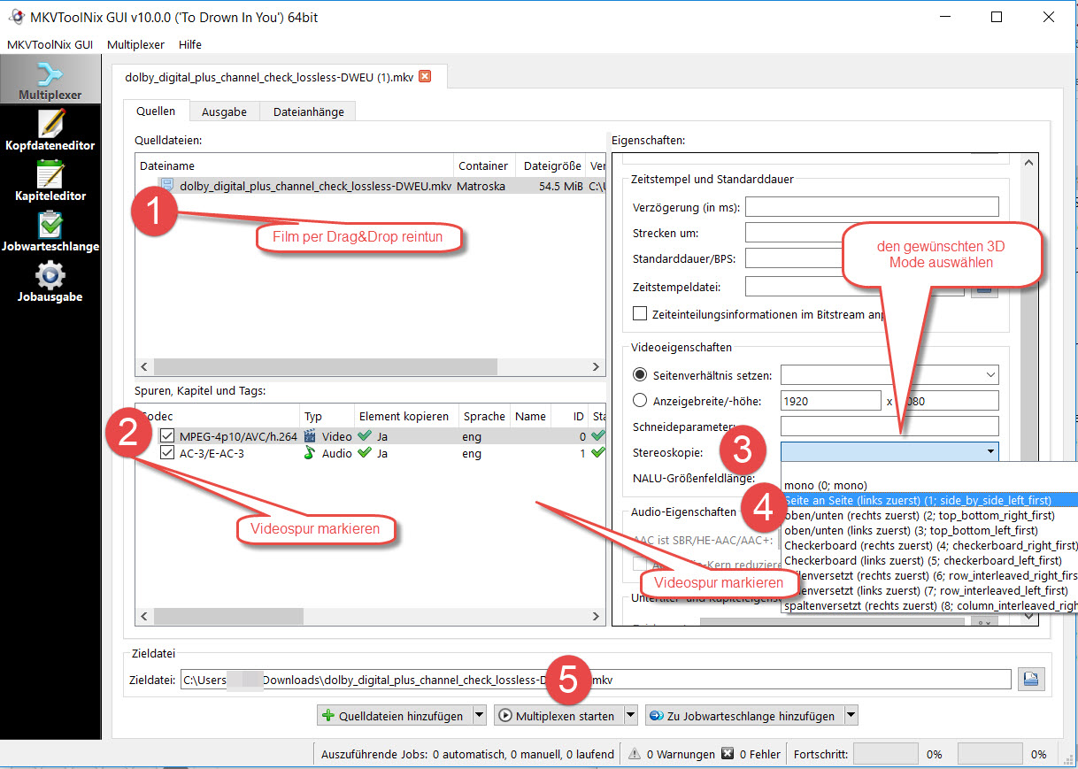Click into the Zeitstempeldatei field

coord(854,287)
